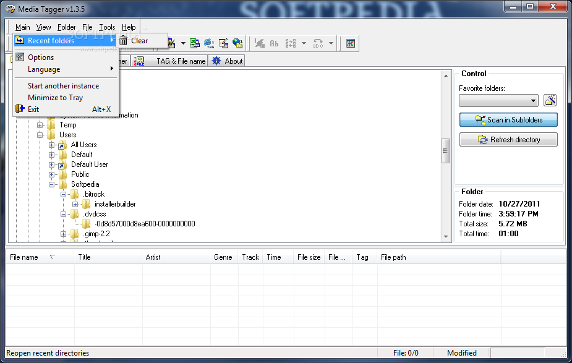Collapse the .bitrock folder node
The width and height of the screenshot is (572, 363).
[x=63, y=194]
